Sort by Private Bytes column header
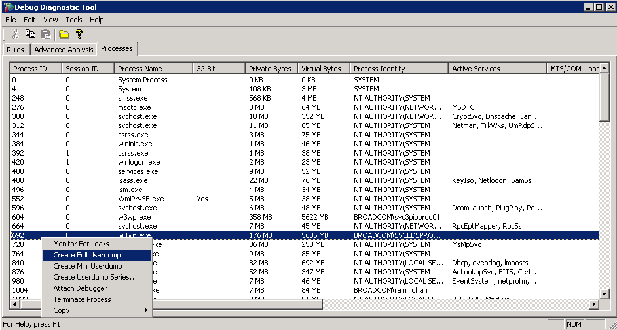Image resolution: width=617 pixels, height=330 pixels. pos(271,68)
